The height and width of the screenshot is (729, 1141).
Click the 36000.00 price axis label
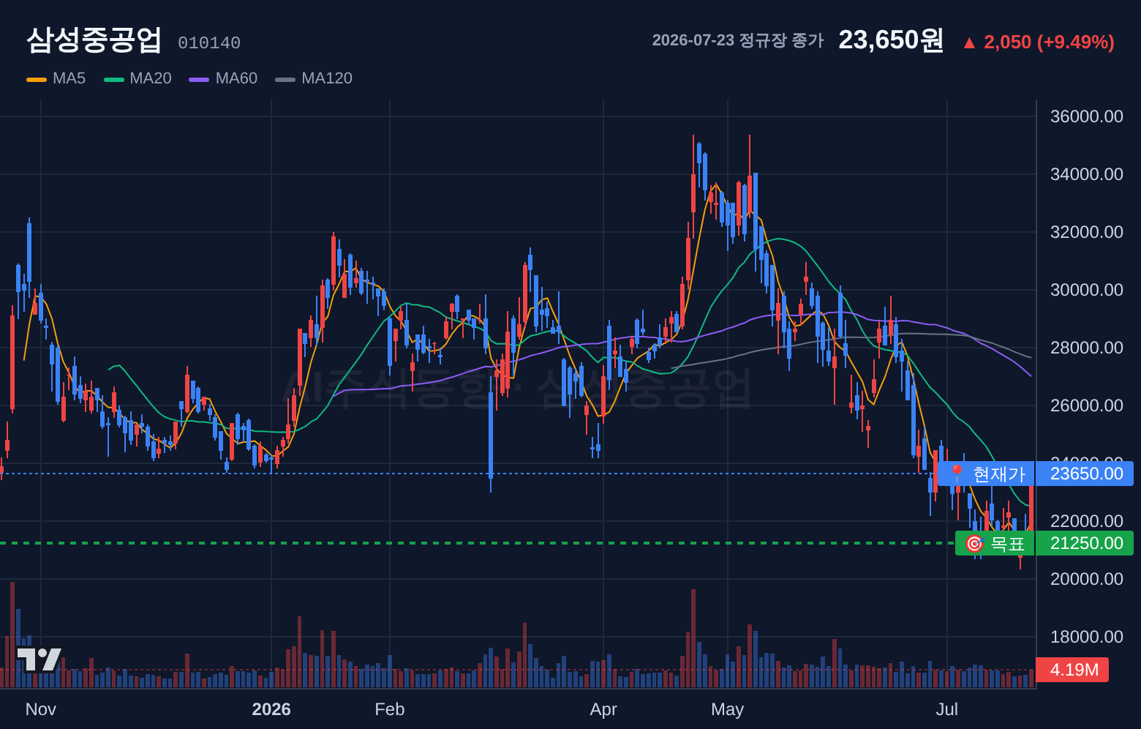click(x=1087, y=116)
